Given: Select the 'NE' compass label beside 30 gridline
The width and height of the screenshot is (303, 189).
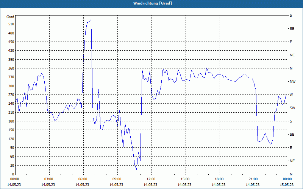Looking at the screenshot, I should click(x=292, y=161).
